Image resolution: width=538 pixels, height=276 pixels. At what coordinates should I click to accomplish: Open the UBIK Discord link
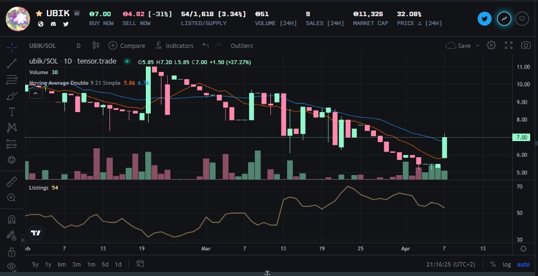coord(53,24)
